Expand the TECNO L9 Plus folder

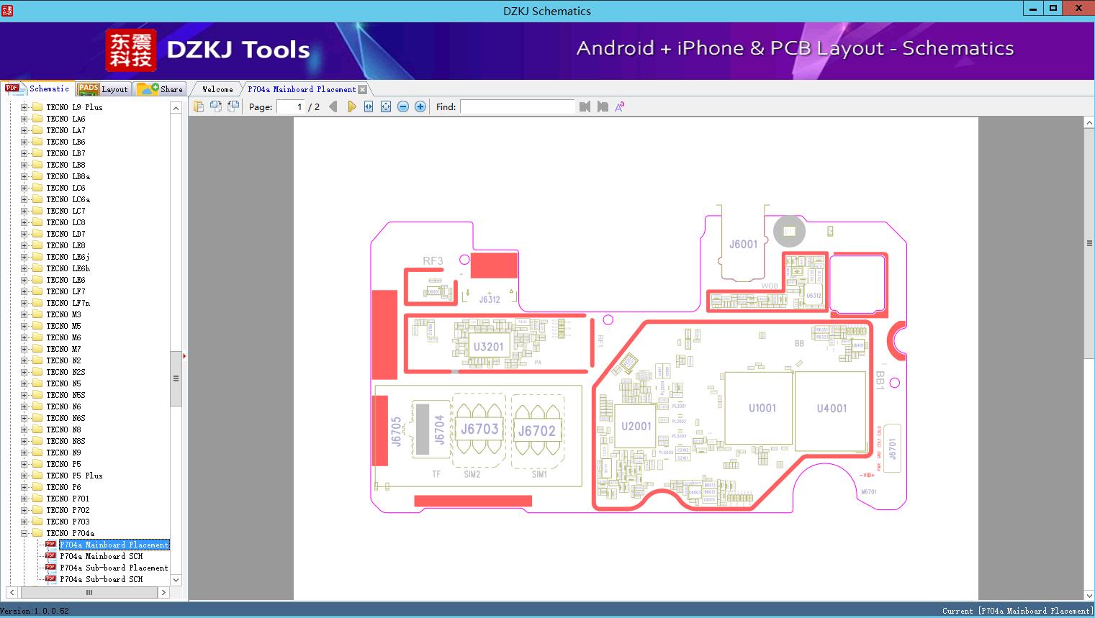click(24, 107)
